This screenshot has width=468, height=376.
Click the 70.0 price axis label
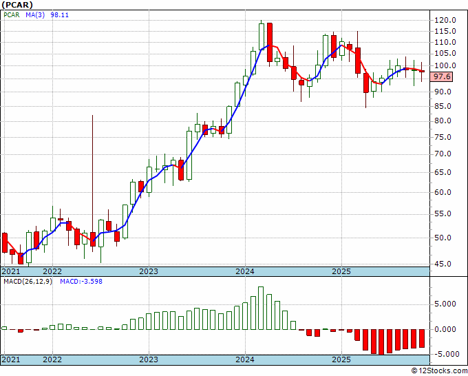click(443, 154)
